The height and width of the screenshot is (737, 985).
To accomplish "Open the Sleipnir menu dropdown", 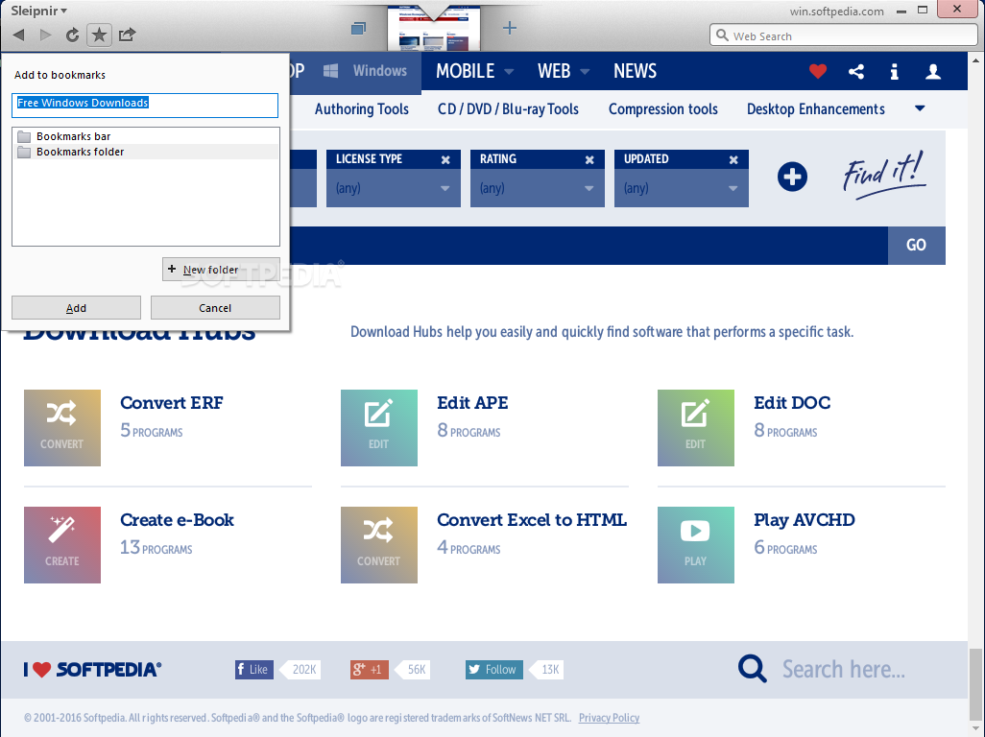I will pos(38,11).
